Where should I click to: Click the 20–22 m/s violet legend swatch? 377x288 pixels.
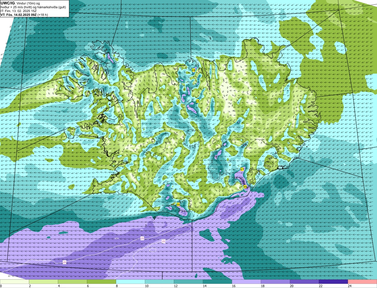pos(305,282)
